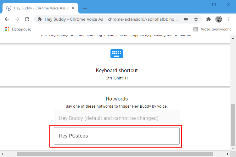Click the Keyboard shortcut heading

coord(117,70)
